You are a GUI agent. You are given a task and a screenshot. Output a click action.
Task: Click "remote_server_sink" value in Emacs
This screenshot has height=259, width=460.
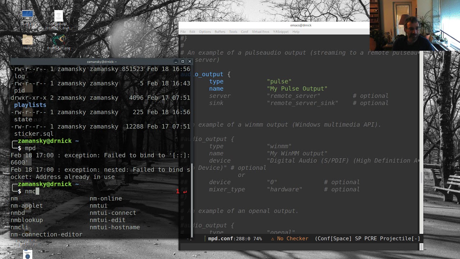pos(303,103)
